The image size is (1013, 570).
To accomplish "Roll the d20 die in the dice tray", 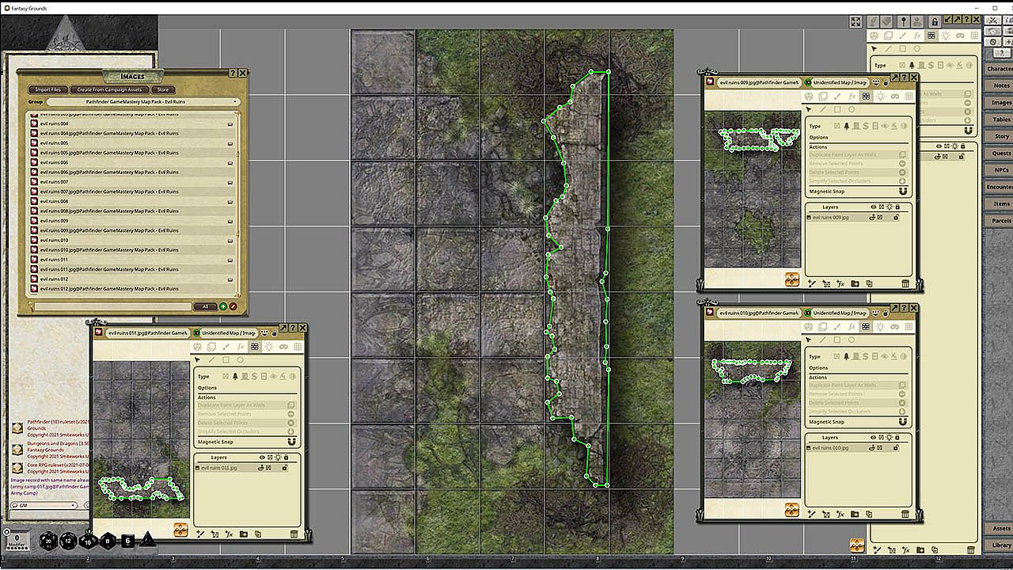I will (48, 541).
